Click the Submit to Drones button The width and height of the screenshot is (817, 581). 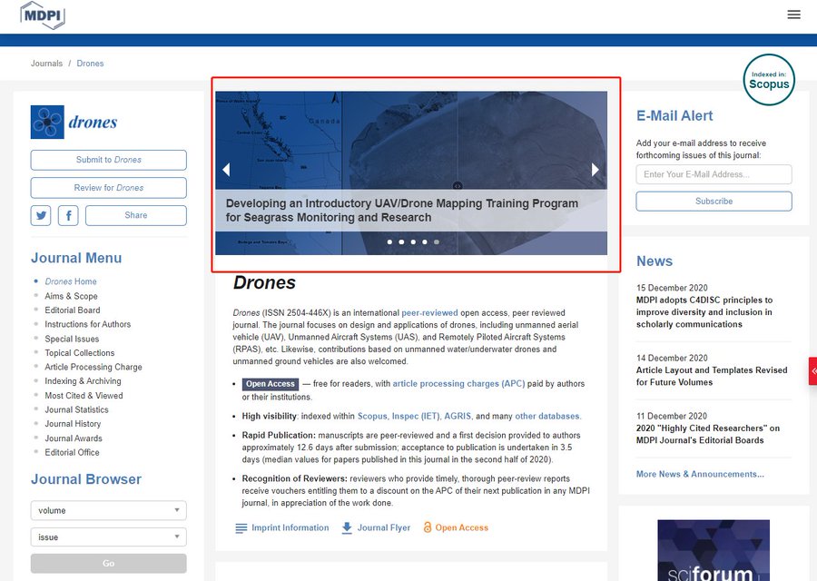pos(108,160)
